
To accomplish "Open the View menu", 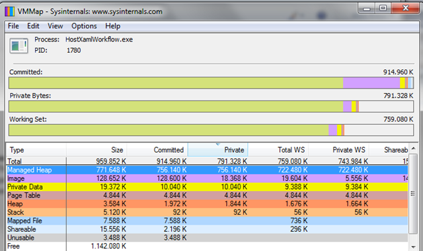I will pyautogui.click(x=56, y=26).
